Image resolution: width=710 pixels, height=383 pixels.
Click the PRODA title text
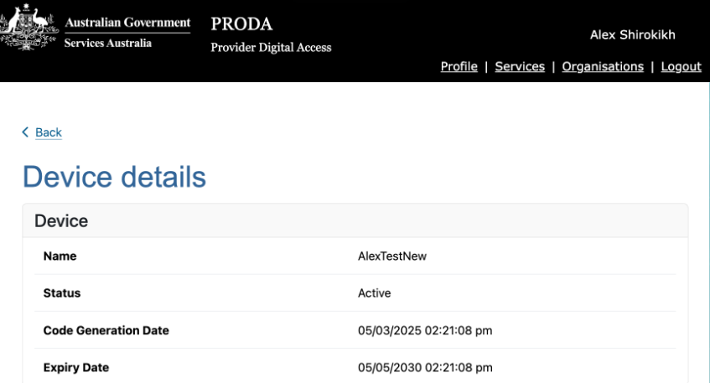241,24
